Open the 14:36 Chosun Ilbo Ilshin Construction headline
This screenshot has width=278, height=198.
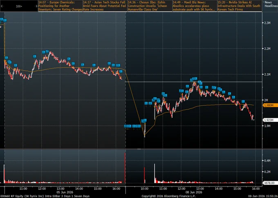click(x=150, y=6)
